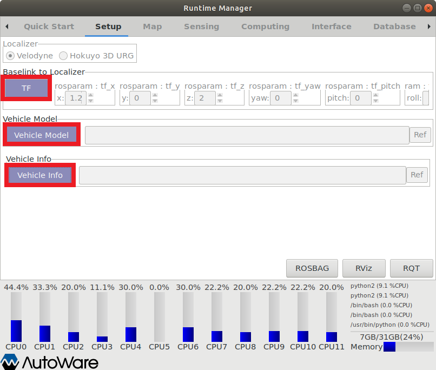
Task: Open the Computing tab
Action: [x=265, y=27]
